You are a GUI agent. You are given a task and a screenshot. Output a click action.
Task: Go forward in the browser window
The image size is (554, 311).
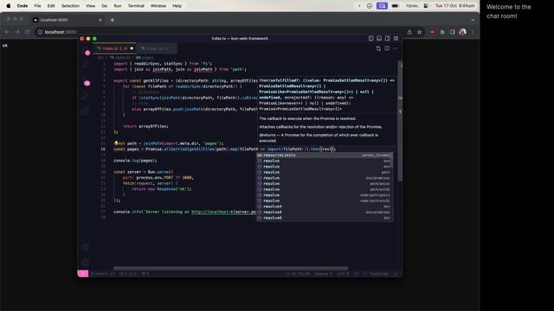[x=17, y=32]
